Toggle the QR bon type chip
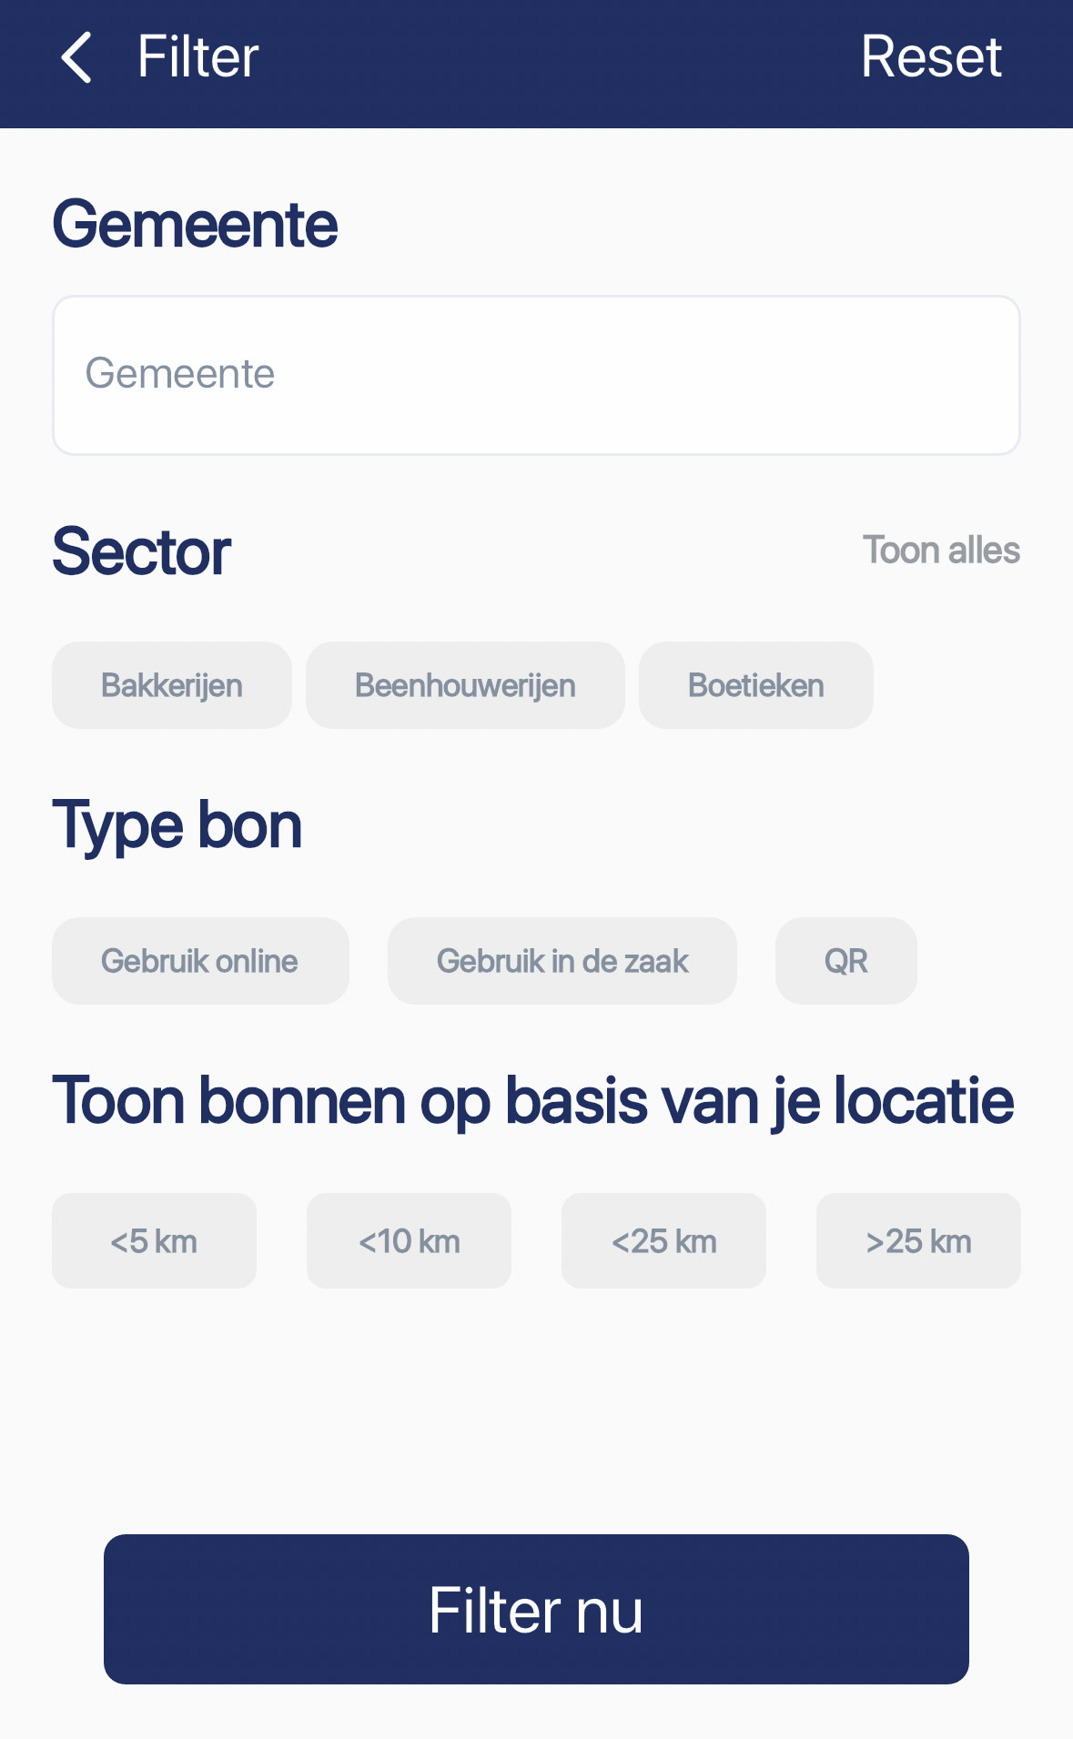 (x=845, y=961)
